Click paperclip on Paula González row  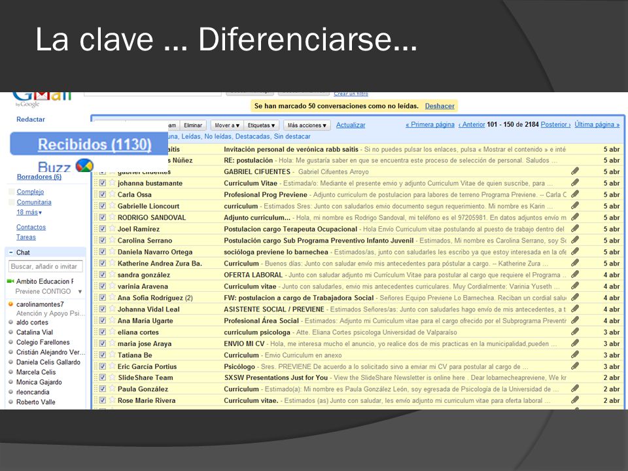tap(575, 389)
